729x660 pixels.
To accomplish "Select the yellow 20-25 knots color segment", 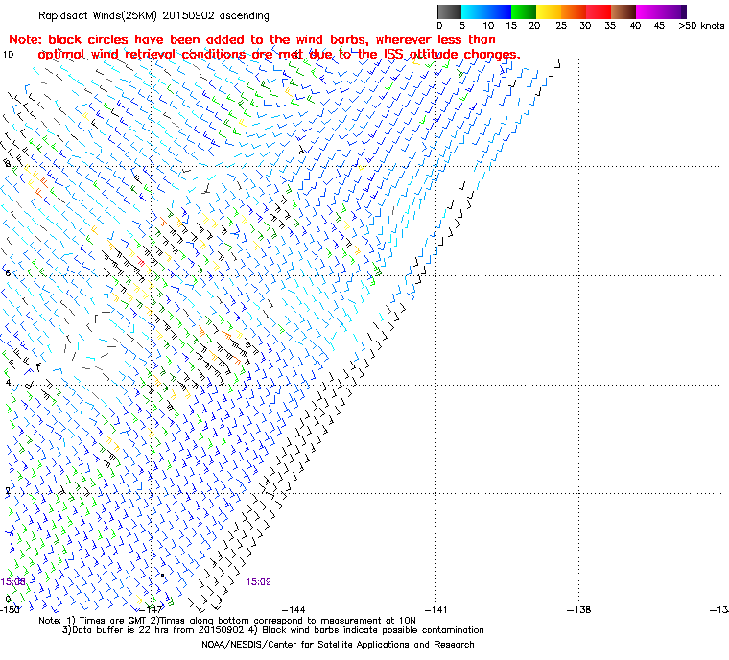I will click(549, 12).
